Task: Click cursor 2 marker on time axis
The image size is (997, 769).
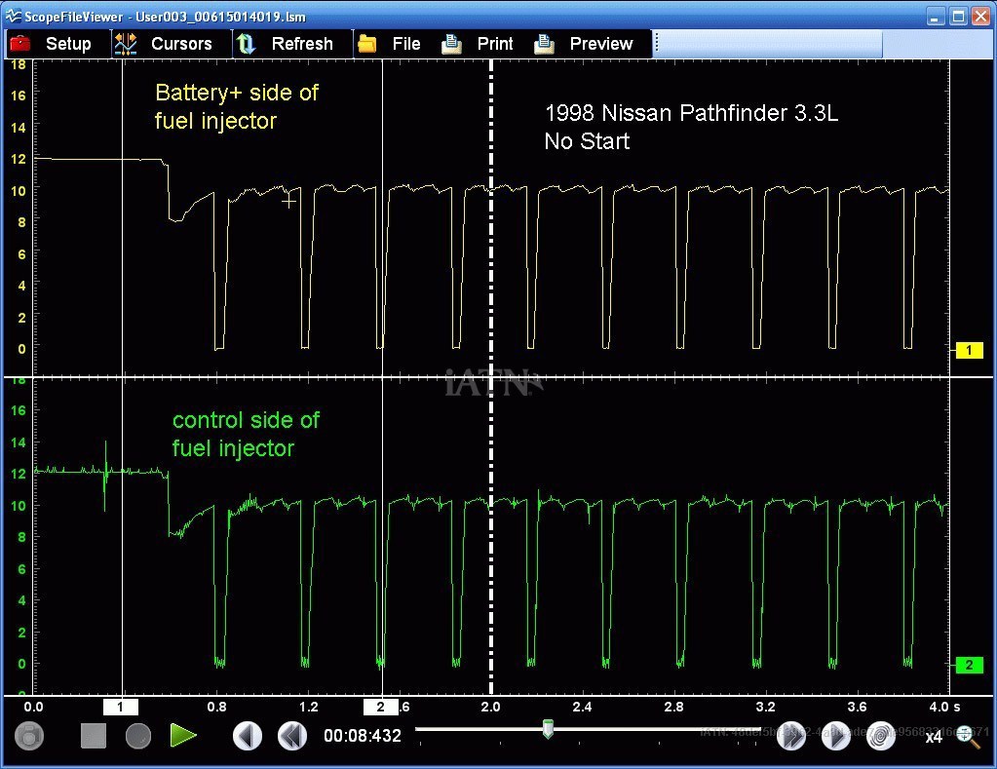Action: [x=380, y=707]
